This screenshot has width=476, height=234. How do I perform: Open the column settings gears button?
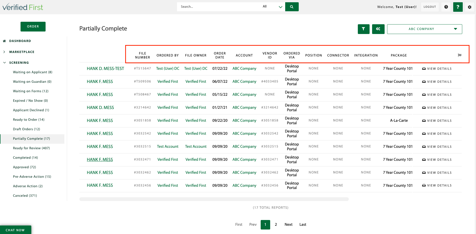pos(378,29)
